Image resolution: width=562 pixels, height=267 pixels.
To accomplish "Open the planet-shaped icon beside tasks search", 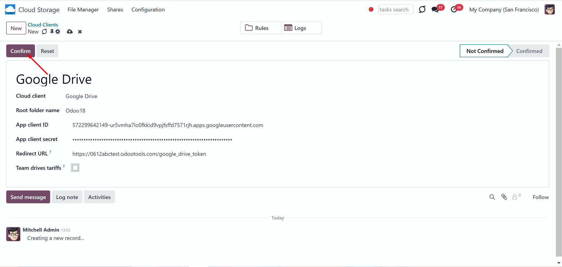I will [x=422, y=9].
